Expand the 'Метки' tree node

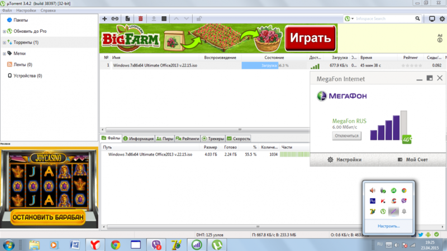(x=4, y=54)
